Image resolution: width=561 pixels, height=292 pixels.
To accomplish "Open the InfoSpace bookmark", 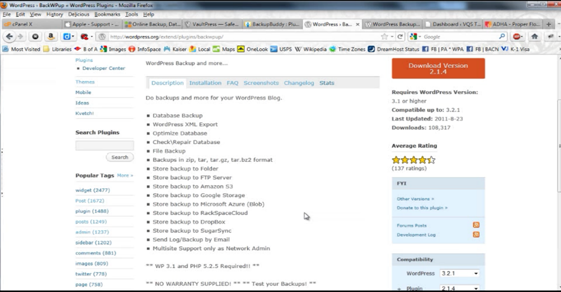I will click(144, 49).
